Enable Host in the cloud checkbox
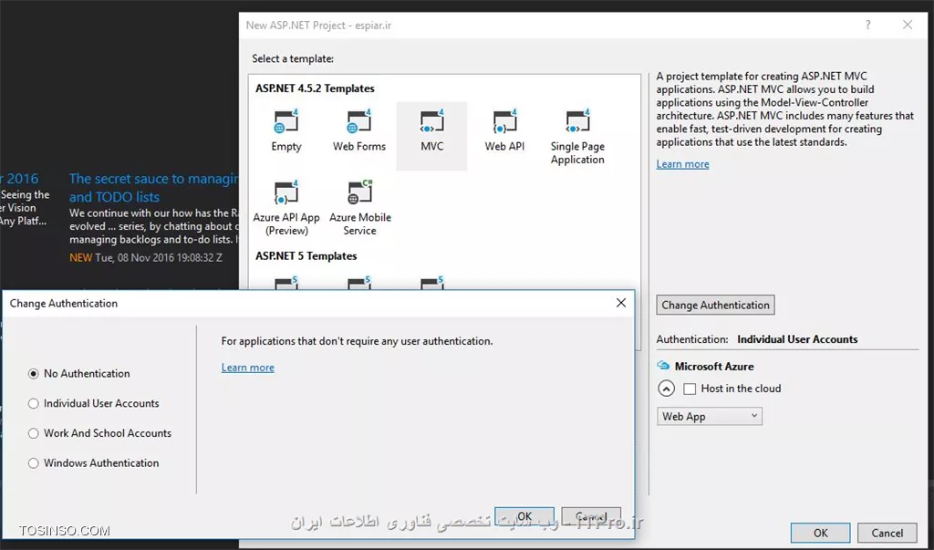The image size is (934, 550). 690,389
